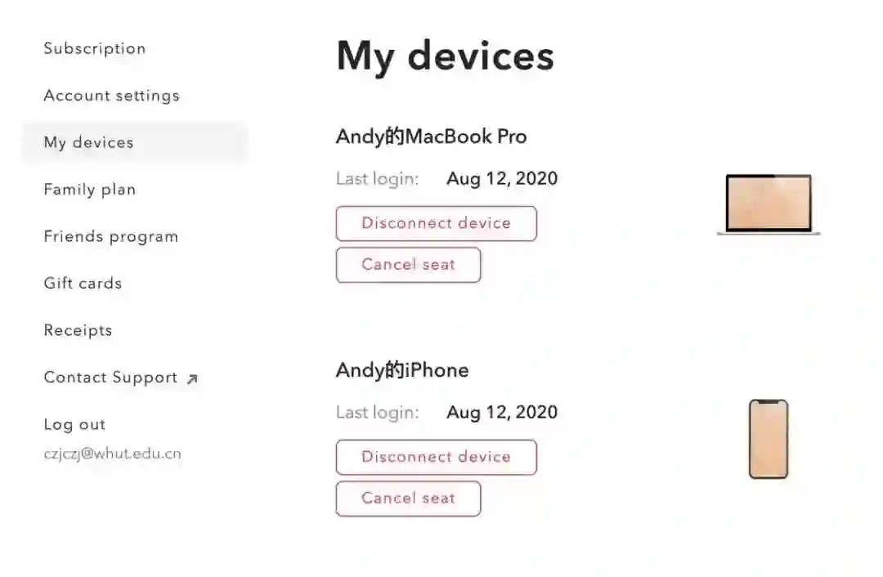Navigate to Friends program
The height and width of the screenshot is (577, 883).
click(x=111, y=237)
